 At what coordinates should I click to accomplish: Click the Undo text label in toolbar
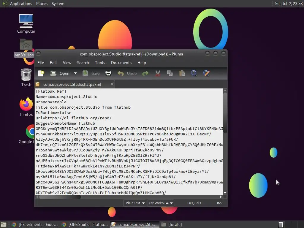(x=132, y=74)
